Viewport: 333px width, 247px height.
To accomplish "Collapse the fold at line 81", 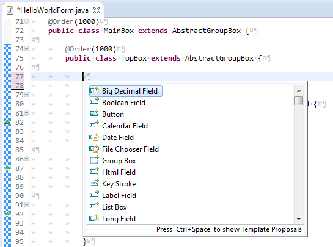I will [x=26, y=113].
